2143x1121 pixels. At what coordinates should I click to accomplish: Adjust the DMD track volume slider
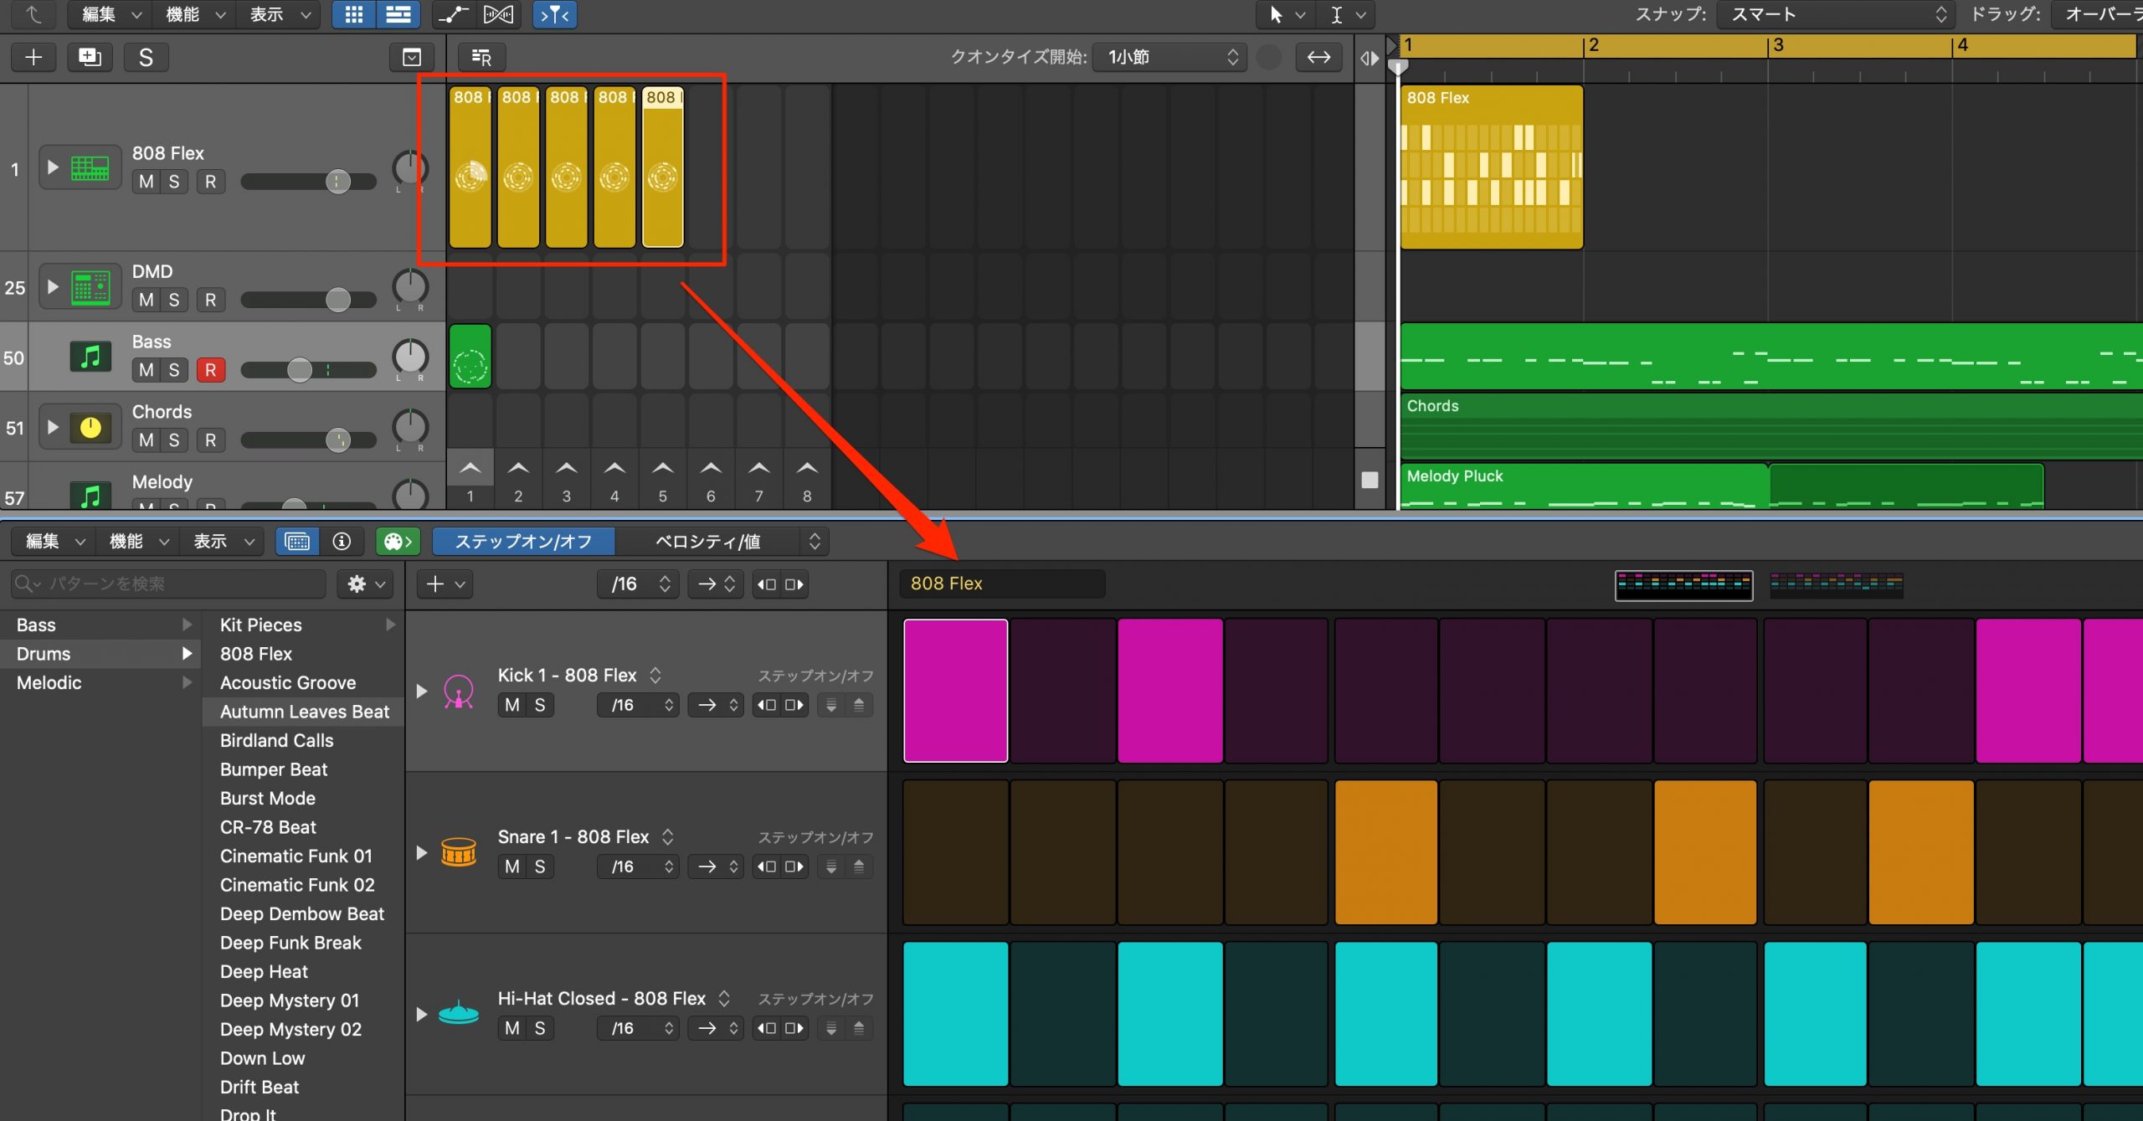[x=309, y=300]
